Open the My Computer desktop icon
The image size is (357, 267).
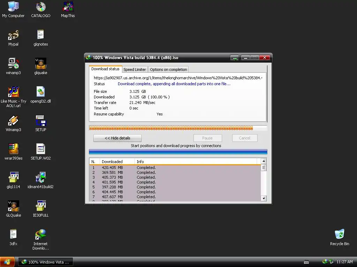coord(13,9)
